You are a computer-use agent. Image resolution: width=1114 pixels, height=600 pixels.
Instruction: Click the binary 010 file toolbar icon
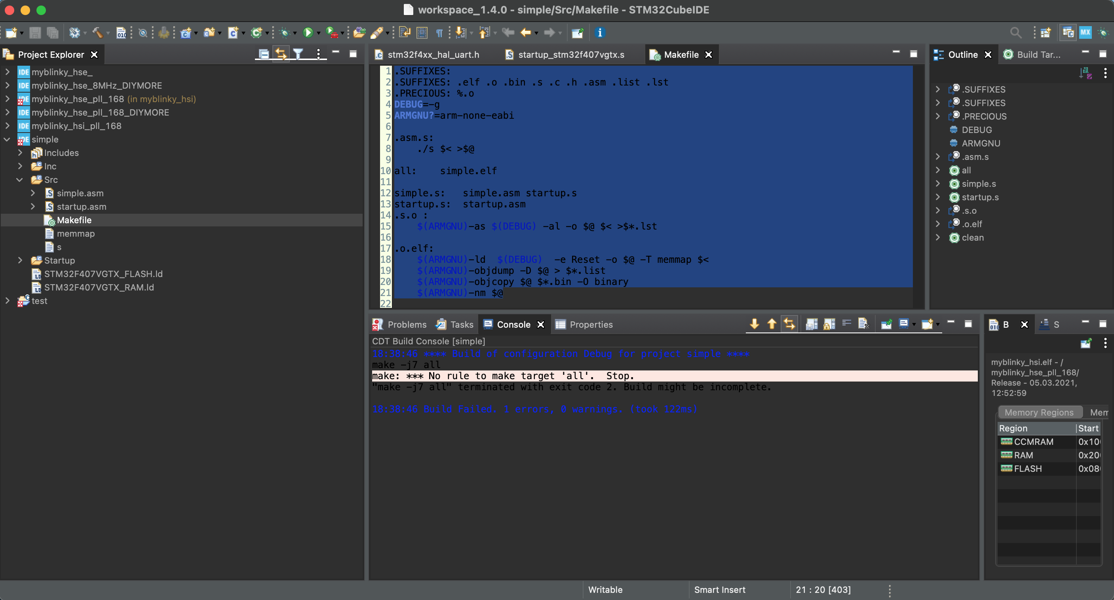point(122,32)
